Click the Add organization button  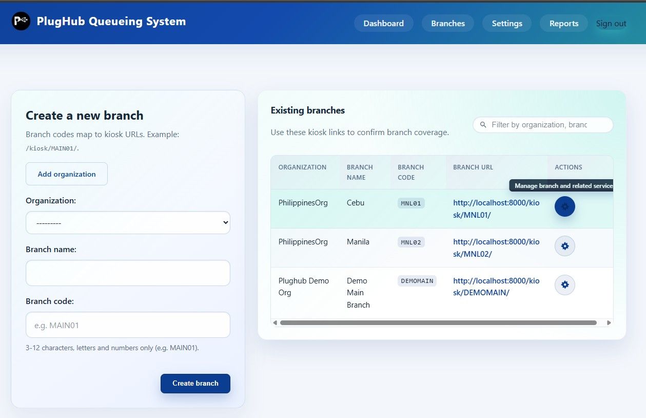(x=67, y=174)
